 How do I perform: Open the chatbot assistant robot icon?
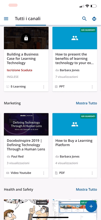(94, 19)
